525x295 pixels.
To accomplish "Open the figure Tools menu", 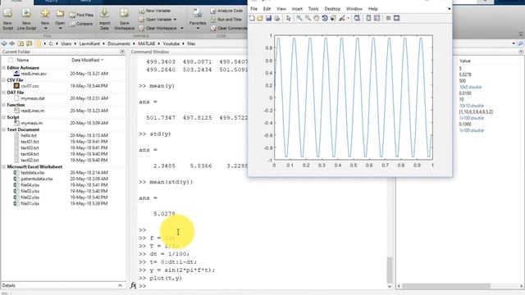I will [313, 9].
